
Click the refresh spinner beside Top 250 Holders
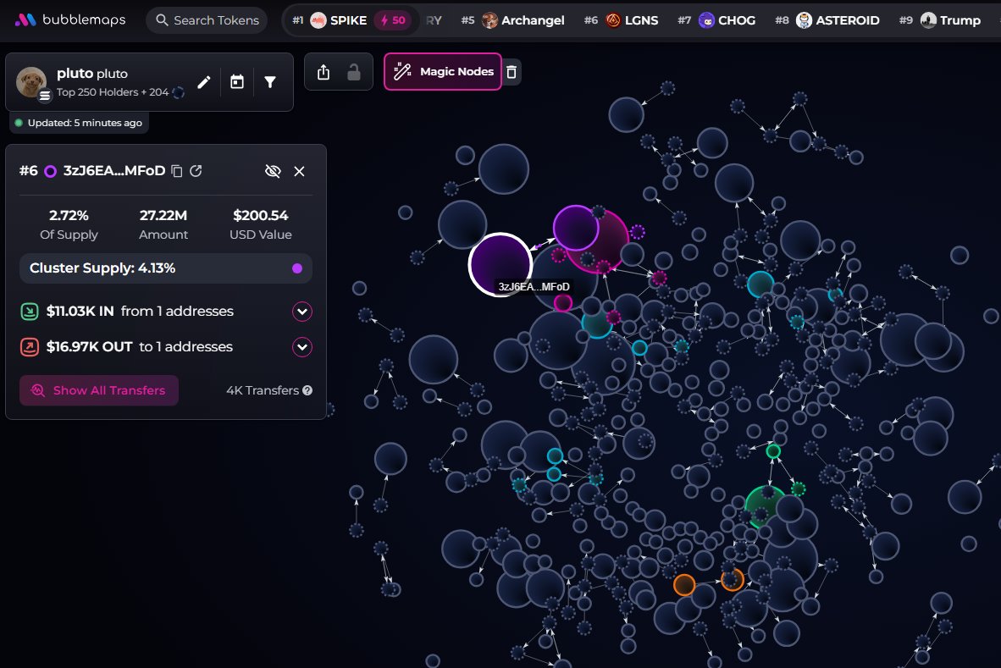click(179, 92)
